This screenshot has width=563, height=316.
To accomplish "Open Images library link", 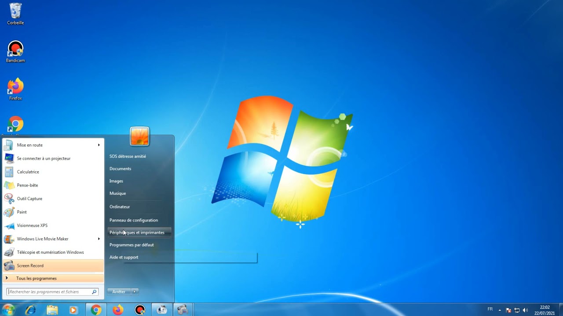I will coord(116,181).
